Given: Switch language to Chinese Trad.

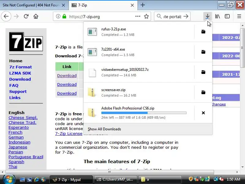Looking at the screenshot, I should point(22,122).
